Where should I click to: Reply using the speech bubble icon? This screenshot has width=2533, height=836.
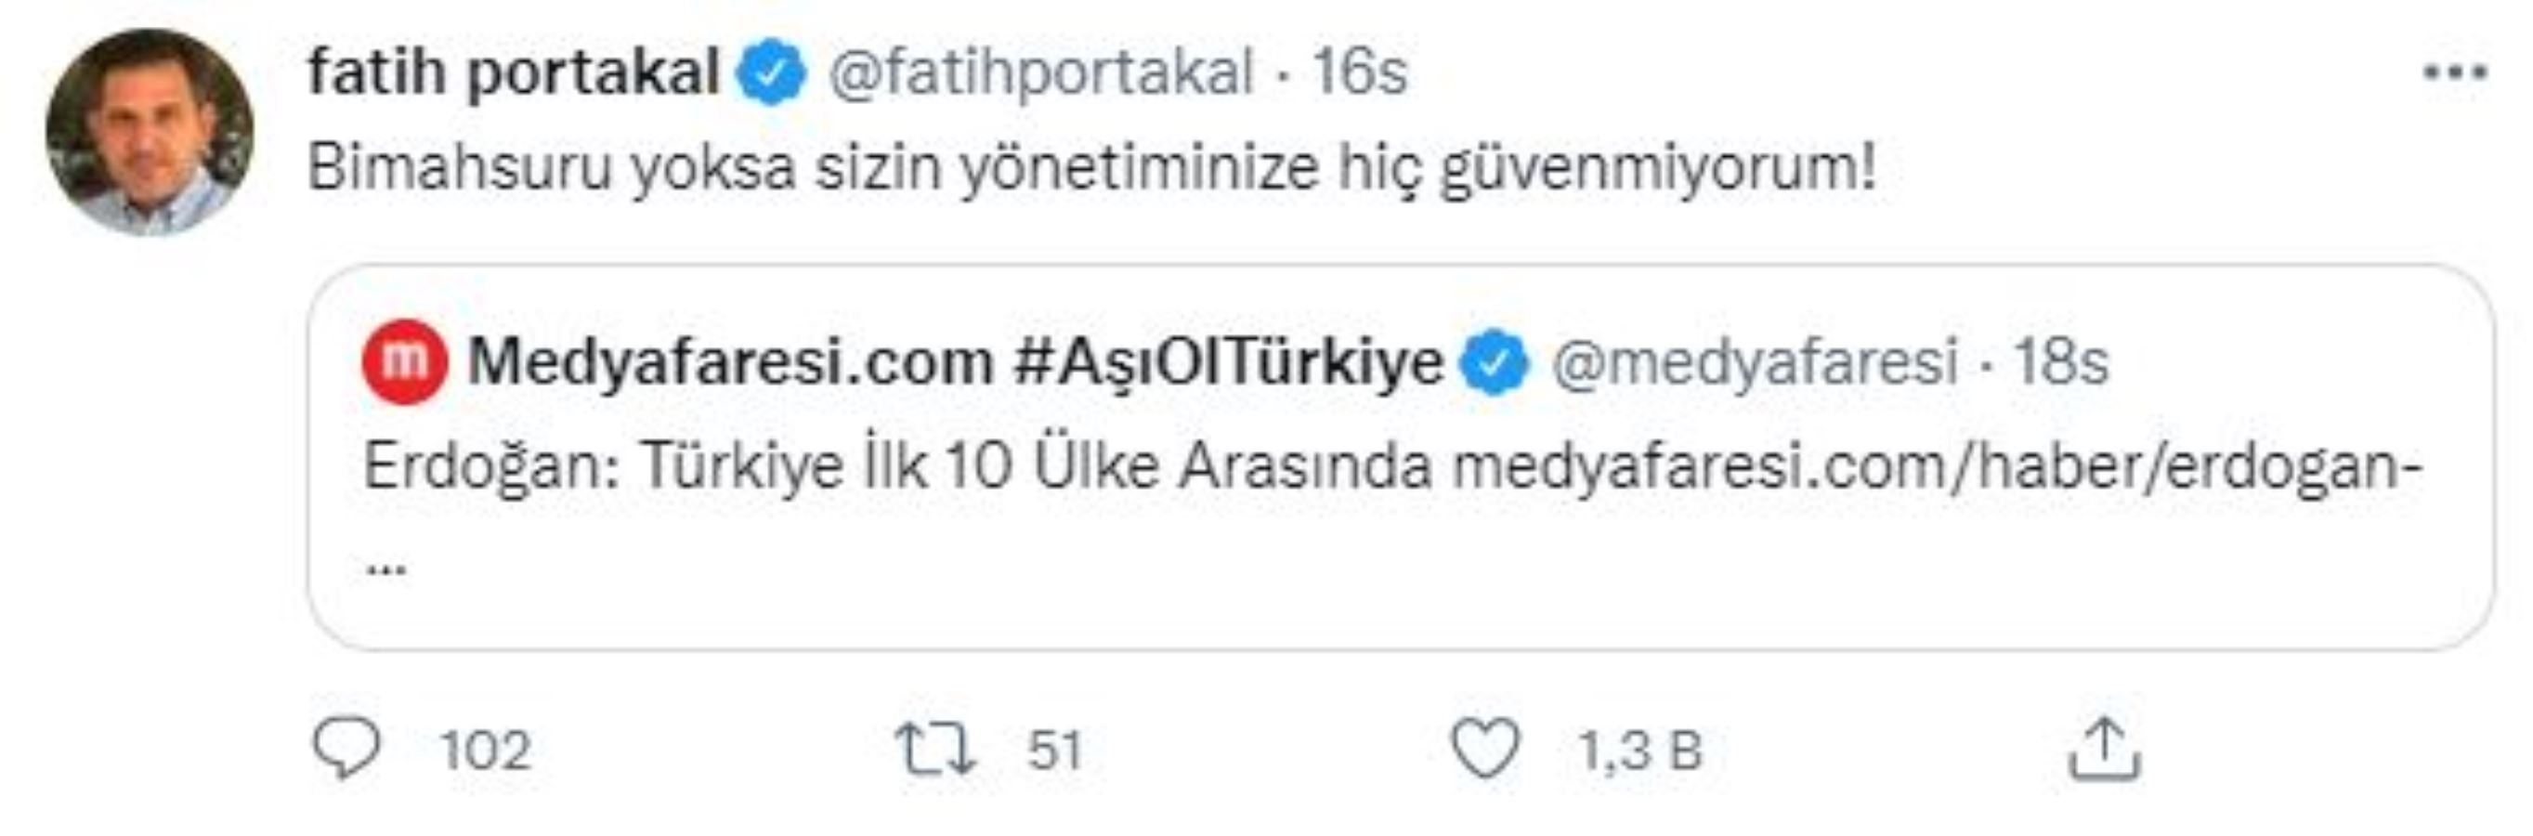[x=346, y=750]
